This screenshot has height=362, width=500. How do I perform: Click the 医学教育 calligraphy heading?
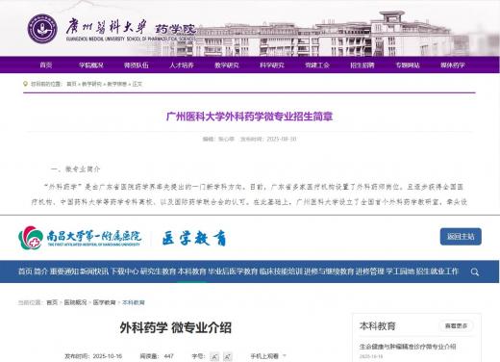[194, 238]
